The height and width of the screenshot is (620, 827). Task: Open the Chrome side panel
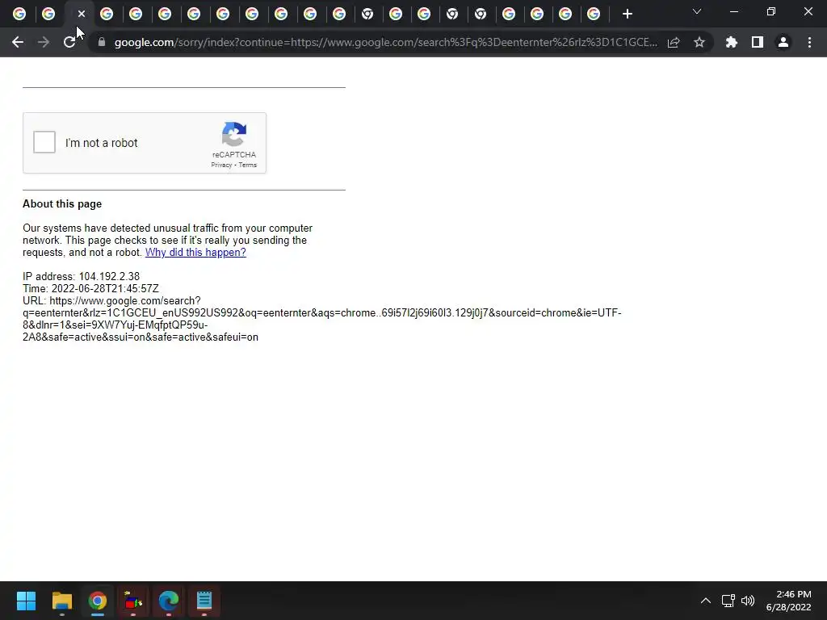tap(758, 42)
